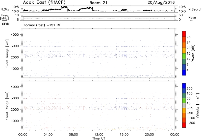Click the '-200' Velocity colorbar label

point(191,123)
